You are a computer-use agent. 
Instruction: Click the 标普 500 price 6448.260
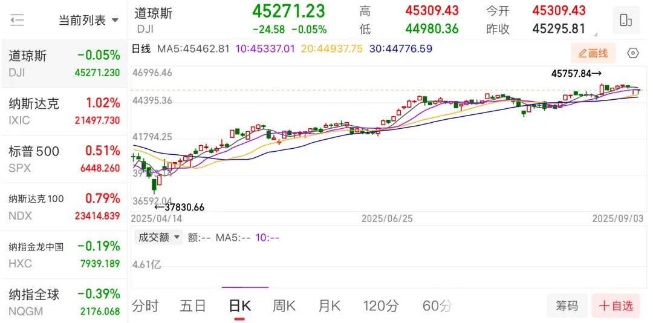tap(100, 168)
